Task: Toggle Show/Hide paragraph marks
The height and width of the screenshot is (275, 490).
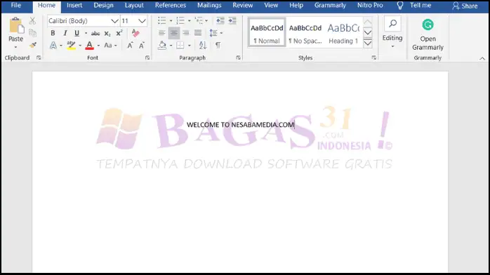Action: (x=218, y=46)
